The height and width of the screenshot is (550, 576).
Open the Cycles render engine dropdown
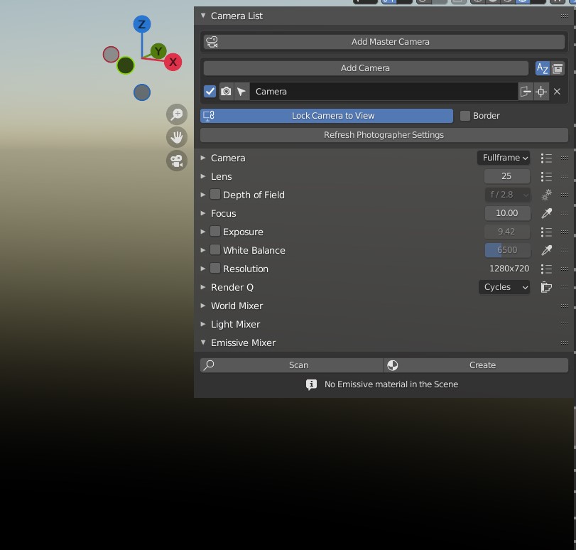504,287
